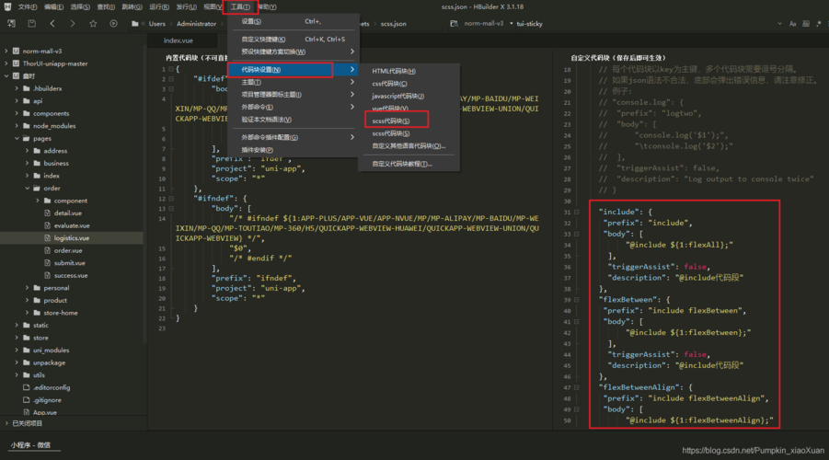This screenshot has width=829, height=460.
Task: Toggle Aa match case in search
Action: 792,24
